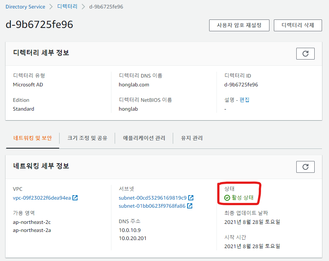Viewport: 329px width, 261px height.
Task: Click the date under 최종 업데이트 날짜
Action: 252,222
